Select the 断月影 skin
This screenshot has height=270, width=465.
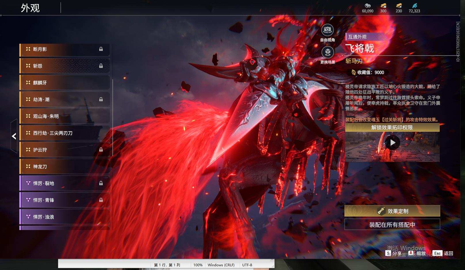point(65,49)
